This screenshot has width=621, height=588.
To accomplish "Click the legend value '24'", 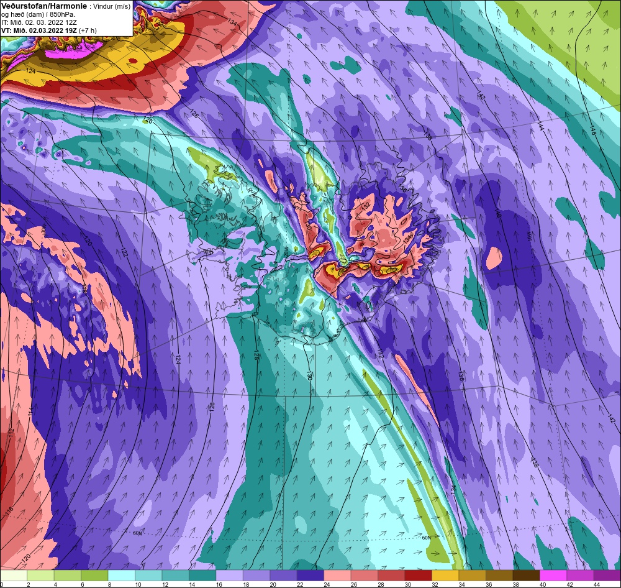I will 327,584.
